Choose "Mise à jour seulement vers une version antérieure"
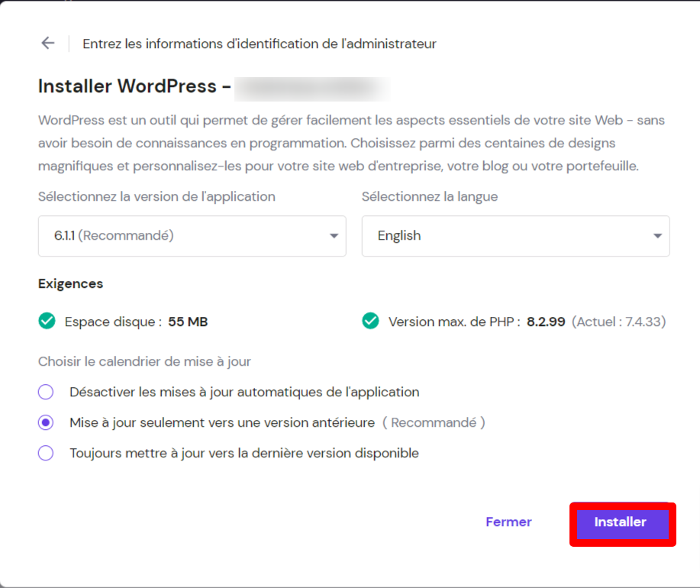The image size is (700, 588). (46, 422)
